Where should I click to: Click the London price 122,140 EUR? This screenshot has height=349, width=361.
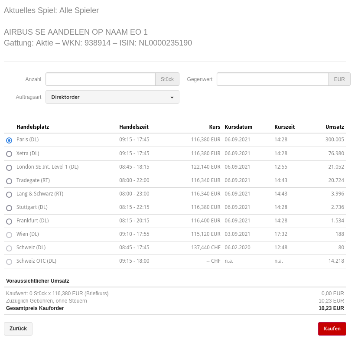(205, 167)
